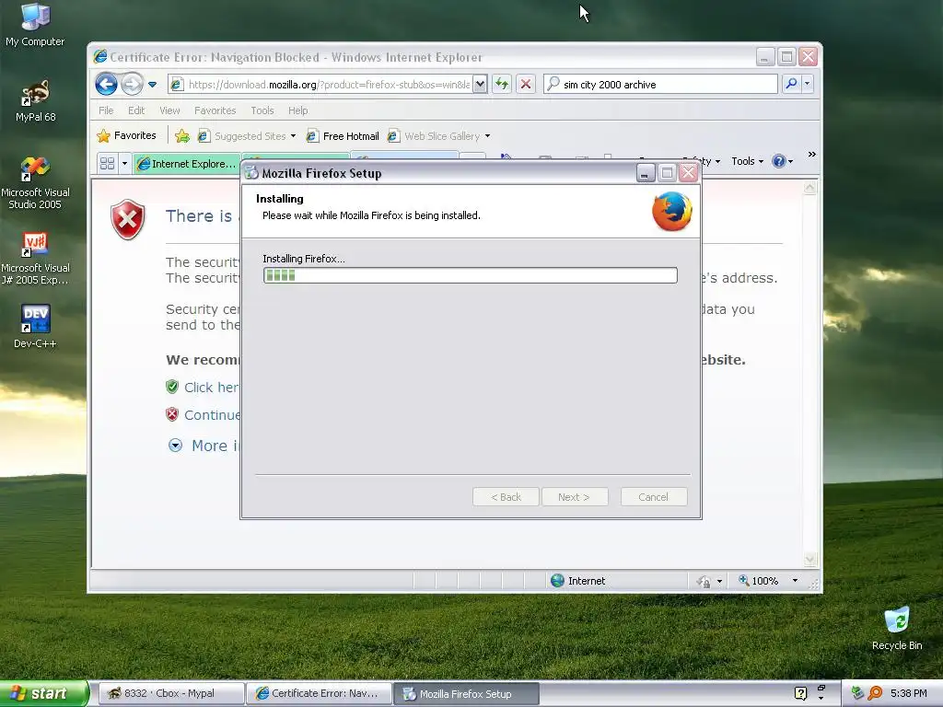Click the Back button in Firefox Setup
The width and height of the screenshot is (943, 707).
click(506, 497)
